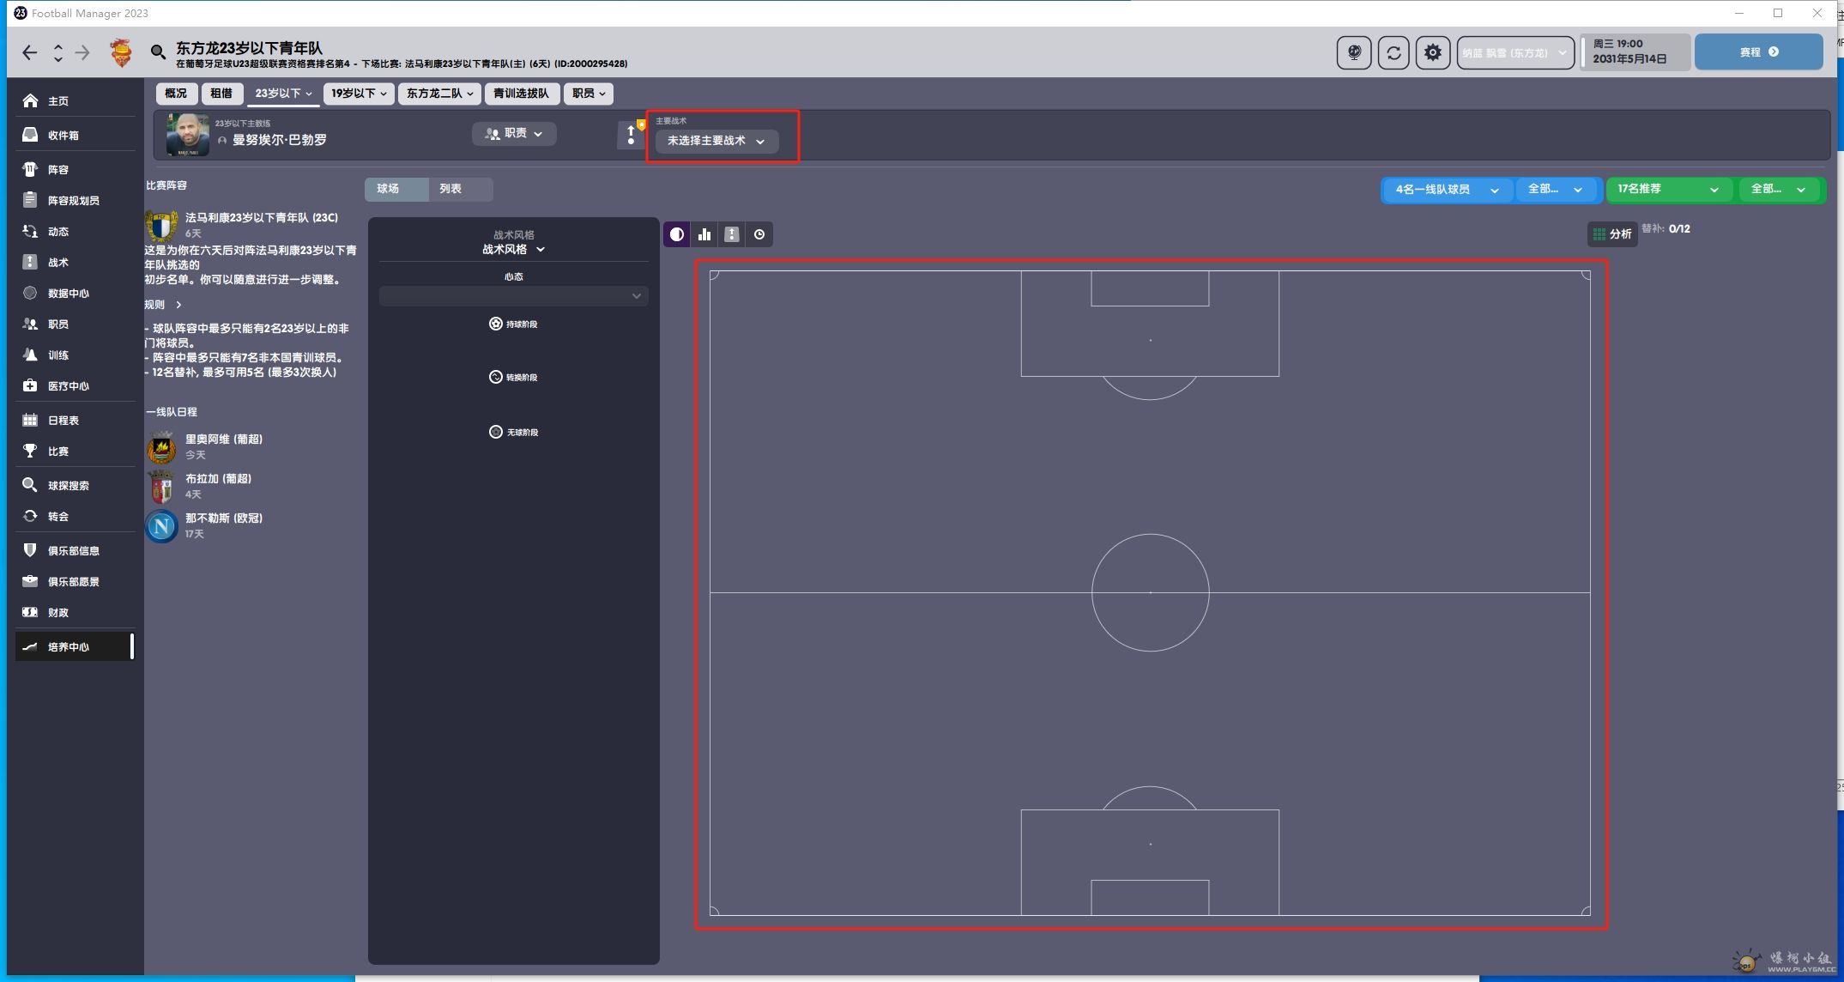Click the globe world icon in header
This screenshot has width=1844, height=982.
coord(1353,52)
